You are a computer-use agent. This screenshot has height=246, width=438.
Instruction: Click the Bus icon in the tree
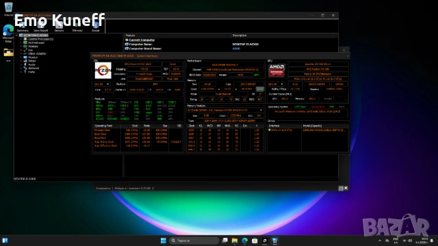25,50
